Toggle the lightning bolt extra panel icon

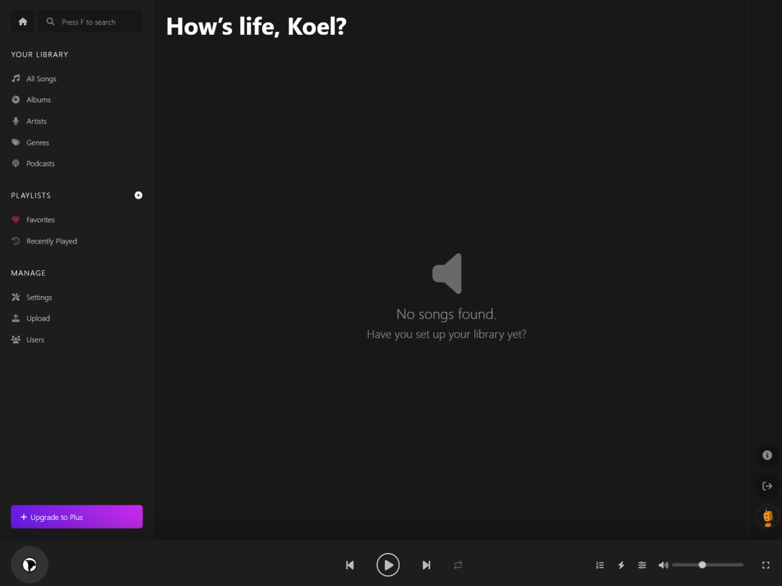point(621,565)
